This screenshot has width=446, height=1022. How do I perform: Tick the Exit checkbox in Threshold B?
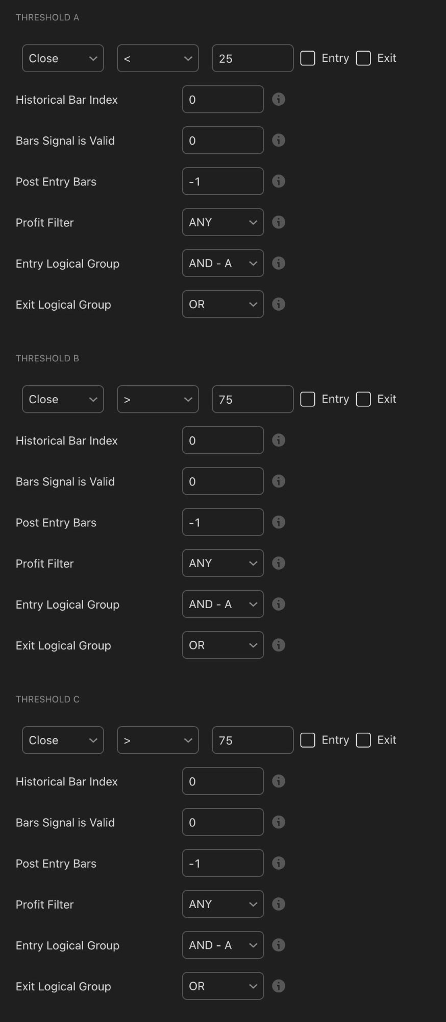[363, 399]
